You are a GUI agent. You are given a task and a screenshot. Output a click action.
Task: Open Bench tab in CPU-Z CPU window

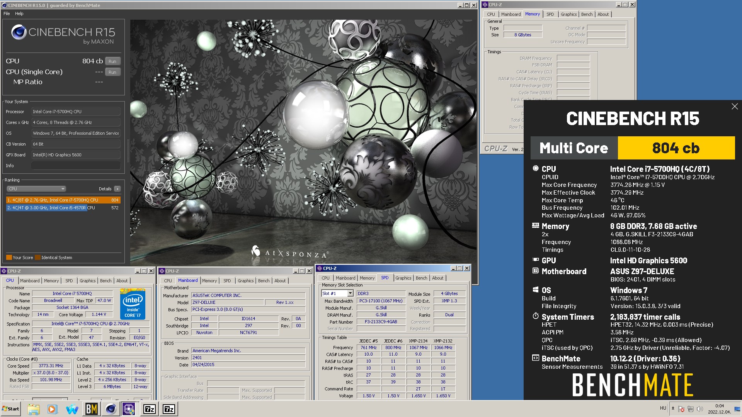pos(106,281)
